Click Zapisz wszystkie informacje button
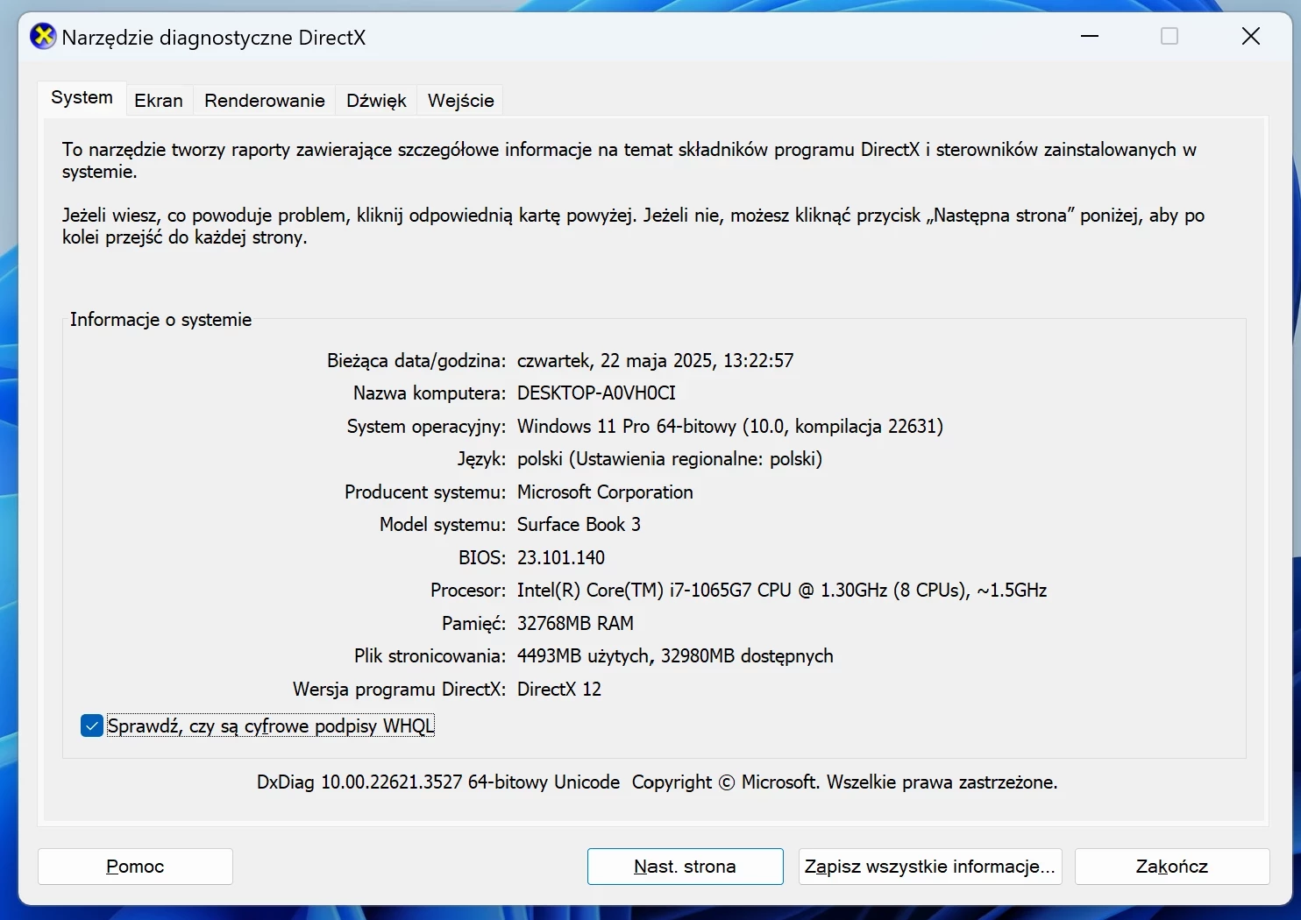Viewport: 1301px width, 920px height. click(x=930, y=867)
